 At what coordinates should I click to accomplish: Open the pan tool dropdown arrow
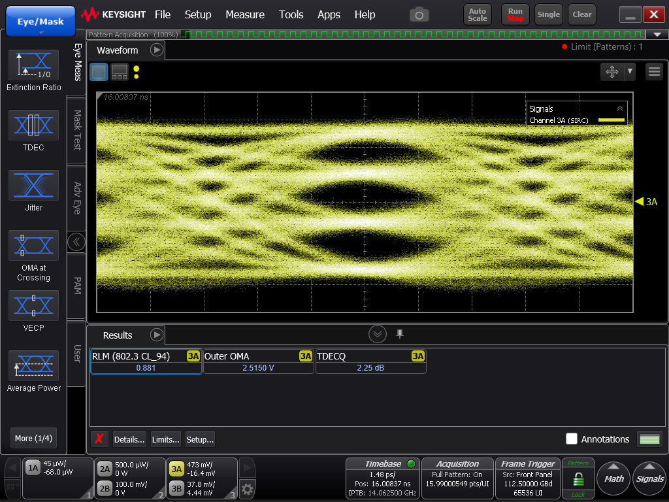pos(630,71)
